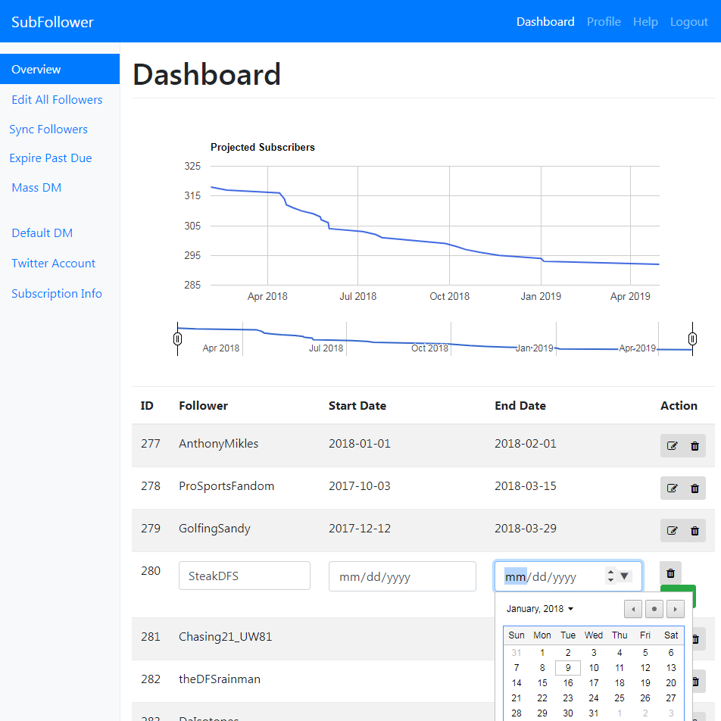Pick January 20 in the calendar
The height and width of the screenshot is (721, 721).
pos(671,683)
